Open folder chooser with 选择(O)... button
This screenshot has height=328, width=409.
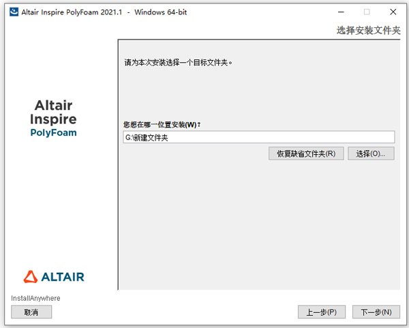[371, 153]
